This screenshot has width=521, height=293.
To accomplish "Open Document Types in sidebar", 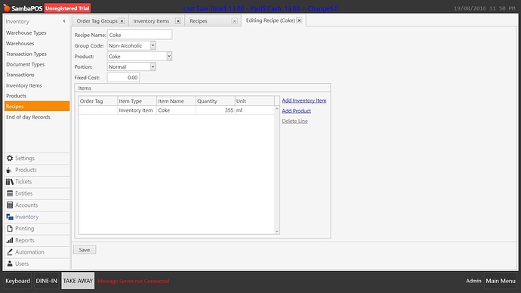I will point(25,64).
